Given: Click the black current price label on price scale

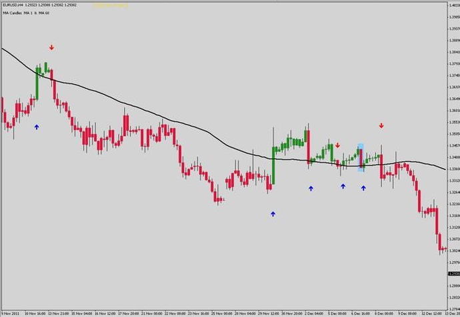Looking at the screenshot, I should tap(454, 274).
